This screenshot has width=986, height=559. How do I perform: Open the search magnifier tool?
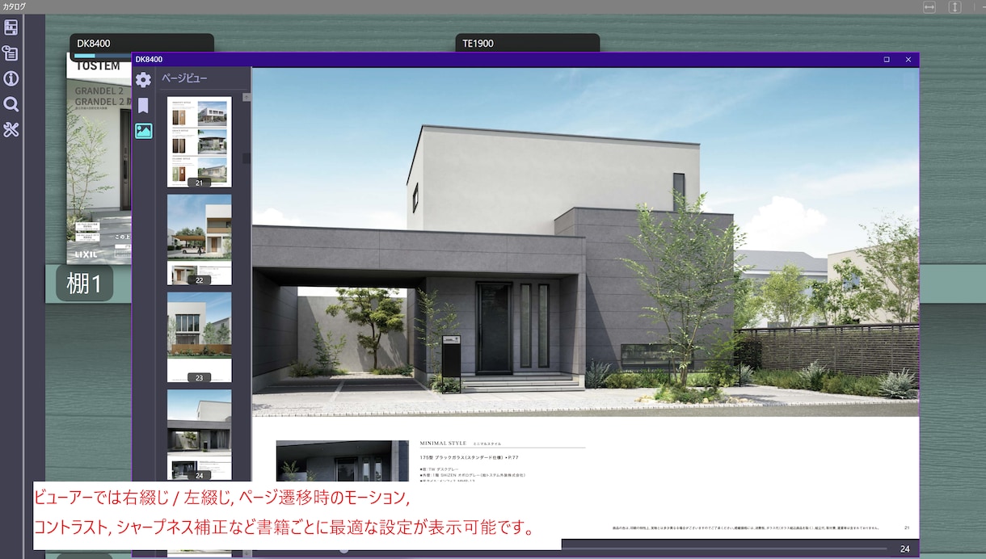coord(11,104)
